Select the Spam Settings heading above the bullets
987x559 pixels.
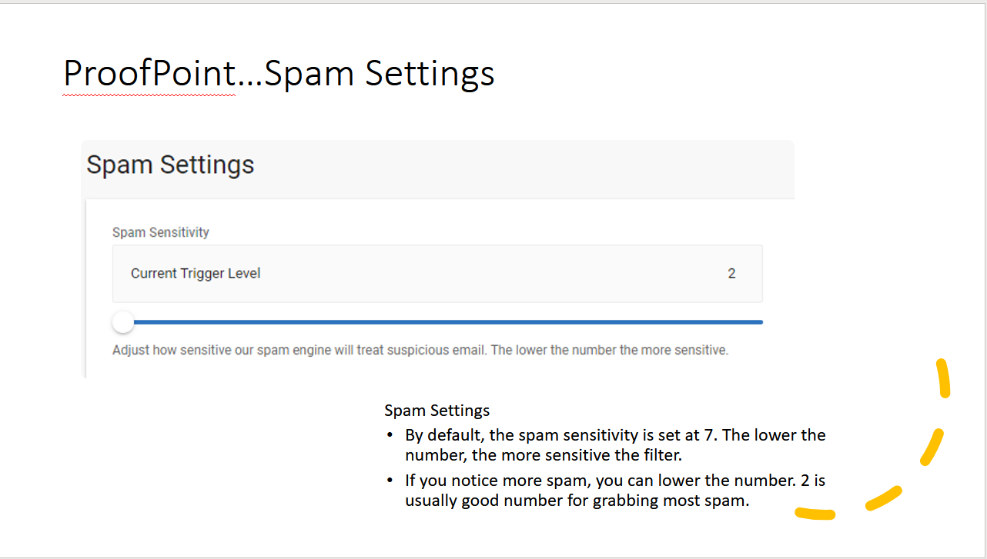pyautogui.click(x=437, y=411)
